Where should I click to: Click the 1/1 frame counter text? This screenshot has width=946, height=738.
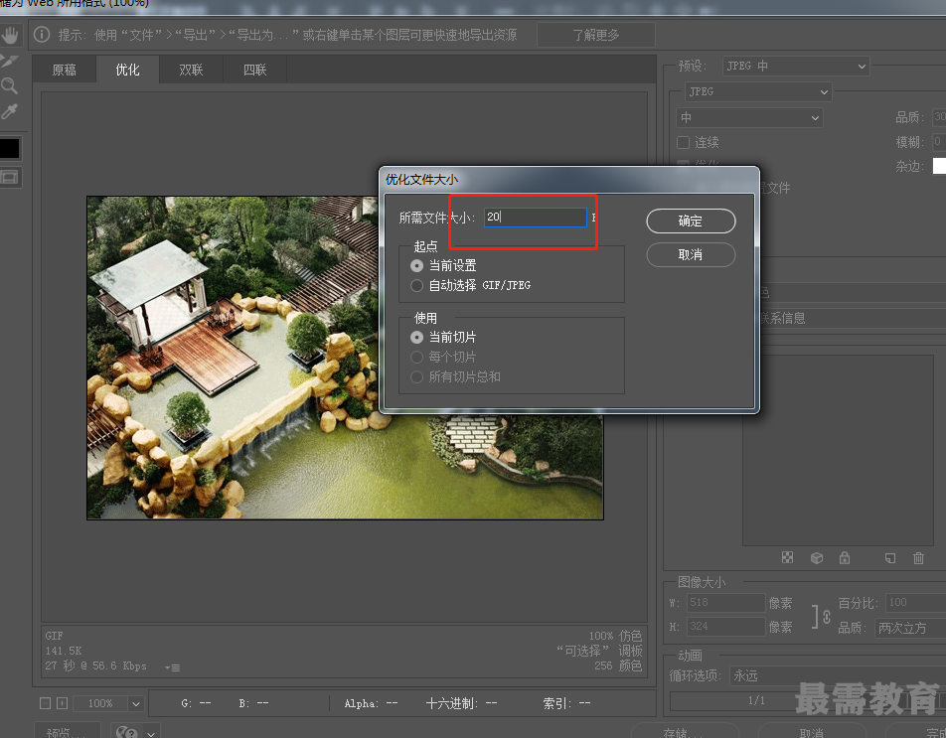coord(756,700)
